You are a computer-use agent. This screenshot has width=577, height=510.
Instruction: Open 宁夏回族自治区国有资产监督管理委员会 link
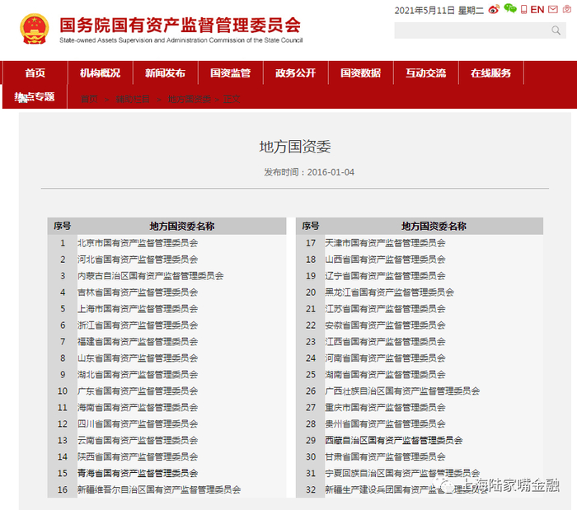pos(402,473)
